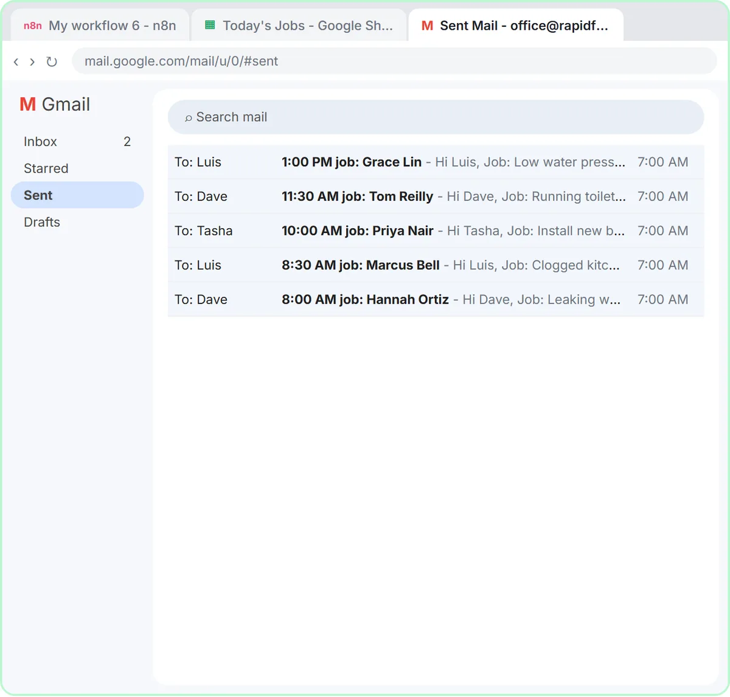Click the Inbox unread count 2

coord(127,142)
